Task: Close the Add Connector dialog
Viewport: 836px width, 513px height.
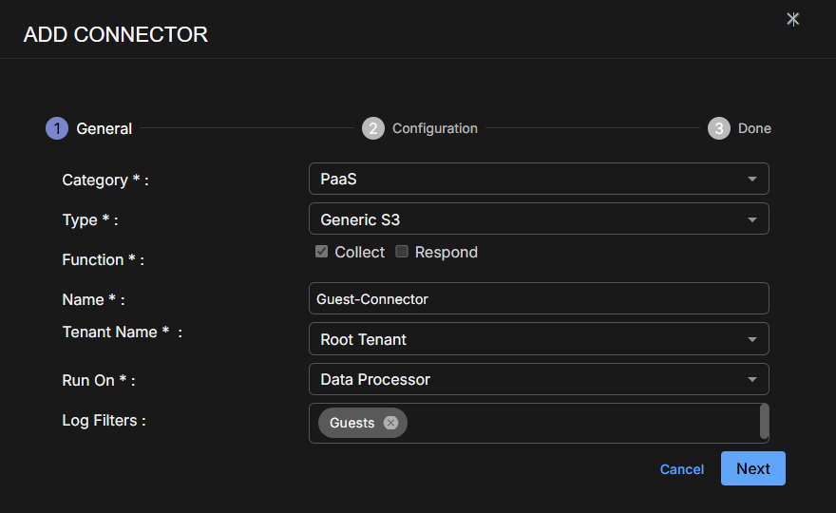Action: [x=792, y=19]
